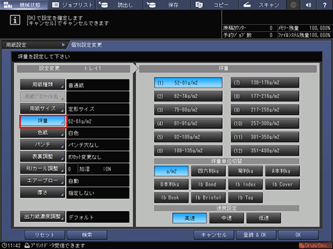The image size is (333, 249).
Task: Choose the lb Bristol weight unit
Action: coord(208,198)
